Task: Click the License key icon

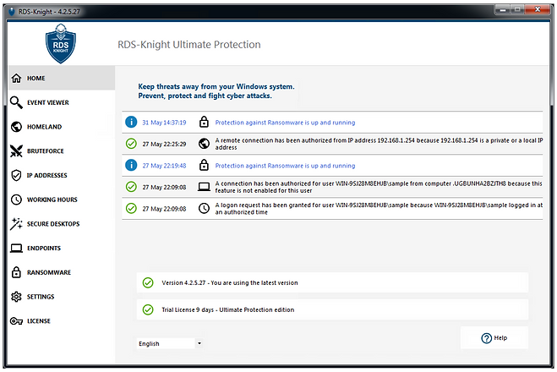Action: (16, 320)
